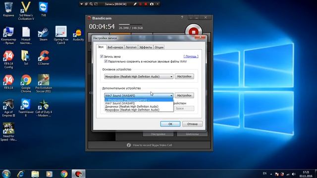Switch to the Эффекты tab
The width and height of the screenshot is (317, 178).
click(145, 47)
